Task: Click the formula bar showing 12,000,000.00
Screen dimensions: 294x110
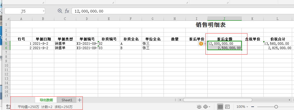Action: (183, 11)
